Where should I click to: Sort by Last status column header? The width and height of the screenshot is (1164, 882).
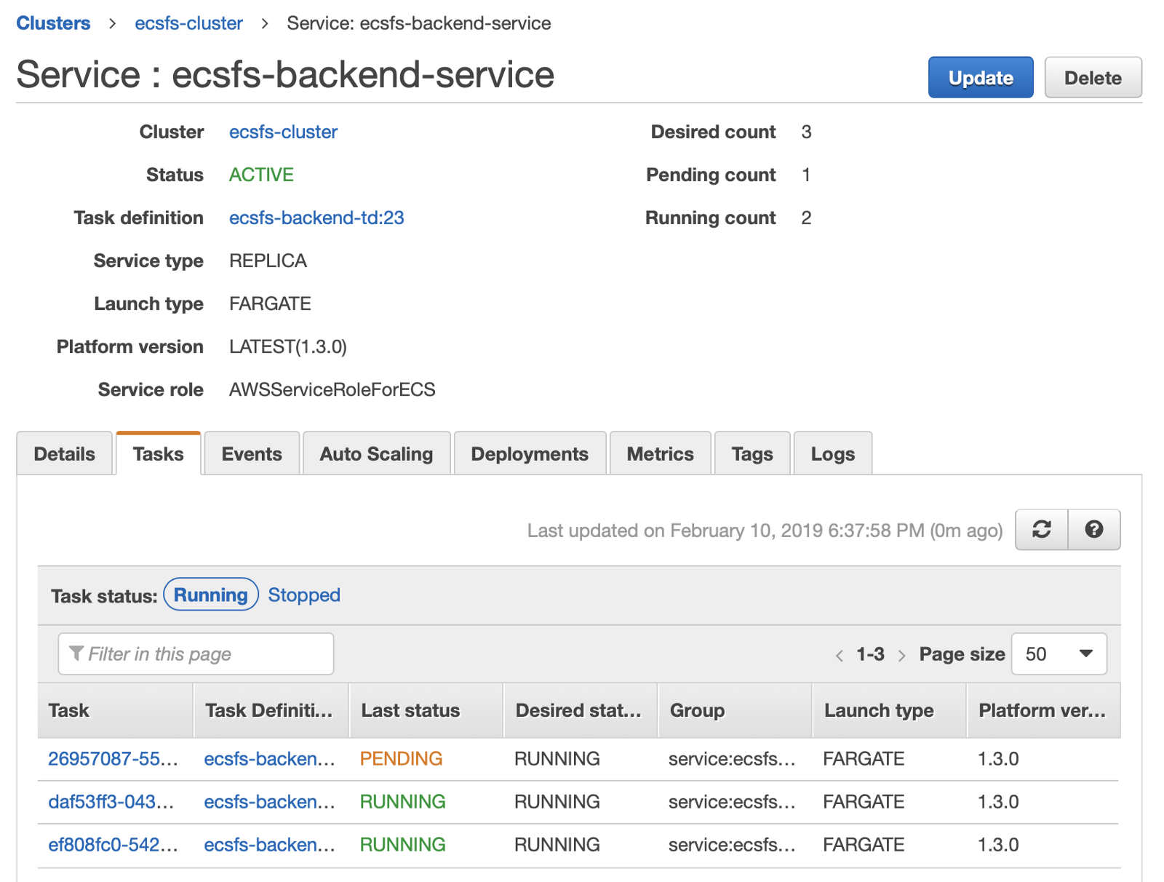coord(411,710)
